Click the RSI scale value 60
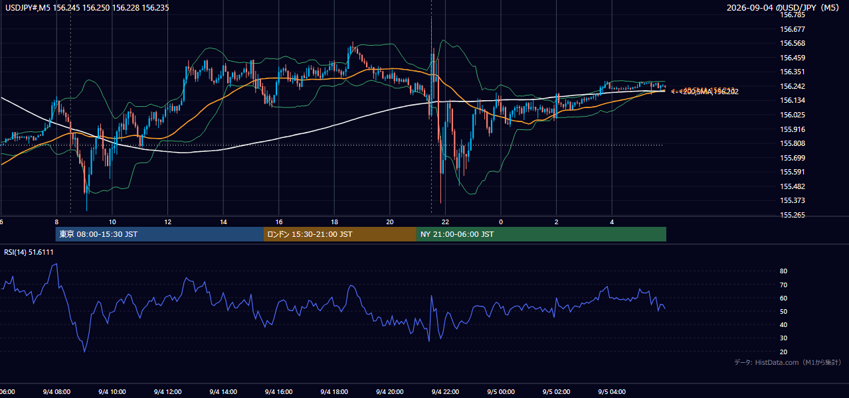849x398 pixels. tap(783, 298)
